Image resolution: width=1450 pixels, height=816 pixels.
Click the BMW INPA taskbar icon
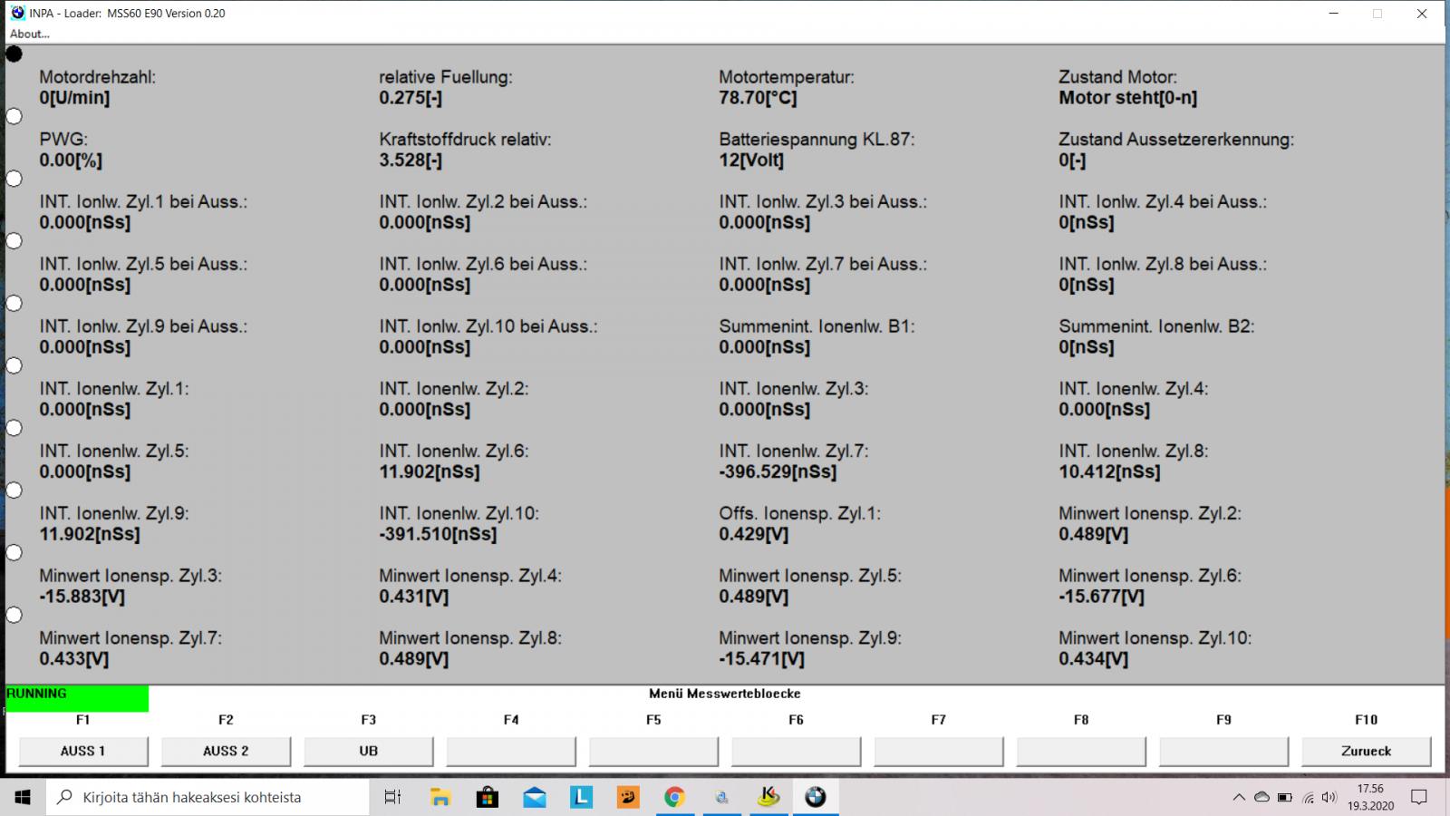pyautogui.click(x=815, y=797)
